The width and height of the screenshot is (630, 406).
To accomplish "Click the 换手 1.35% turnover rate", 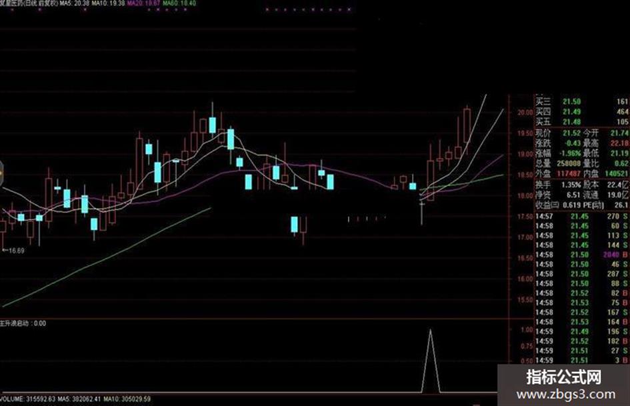I will [558, 185].
